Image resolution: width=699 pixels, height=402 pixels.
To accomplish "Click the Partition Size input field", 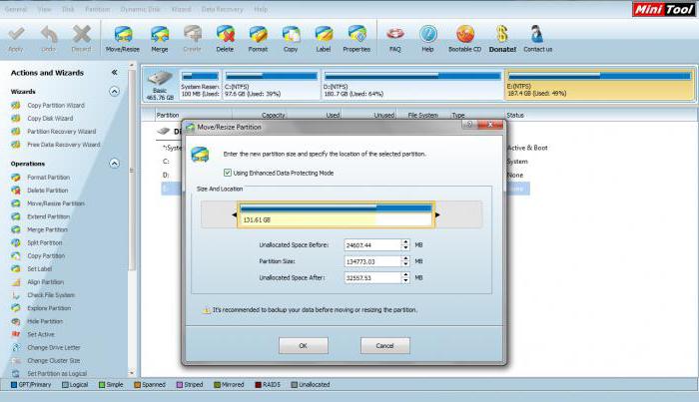I will pyautogui.click(x=370, y=261).
